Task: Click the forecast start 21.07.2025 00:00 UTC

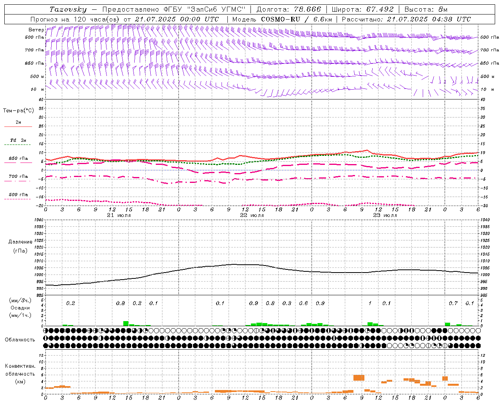Action: (x=177, y=19)
